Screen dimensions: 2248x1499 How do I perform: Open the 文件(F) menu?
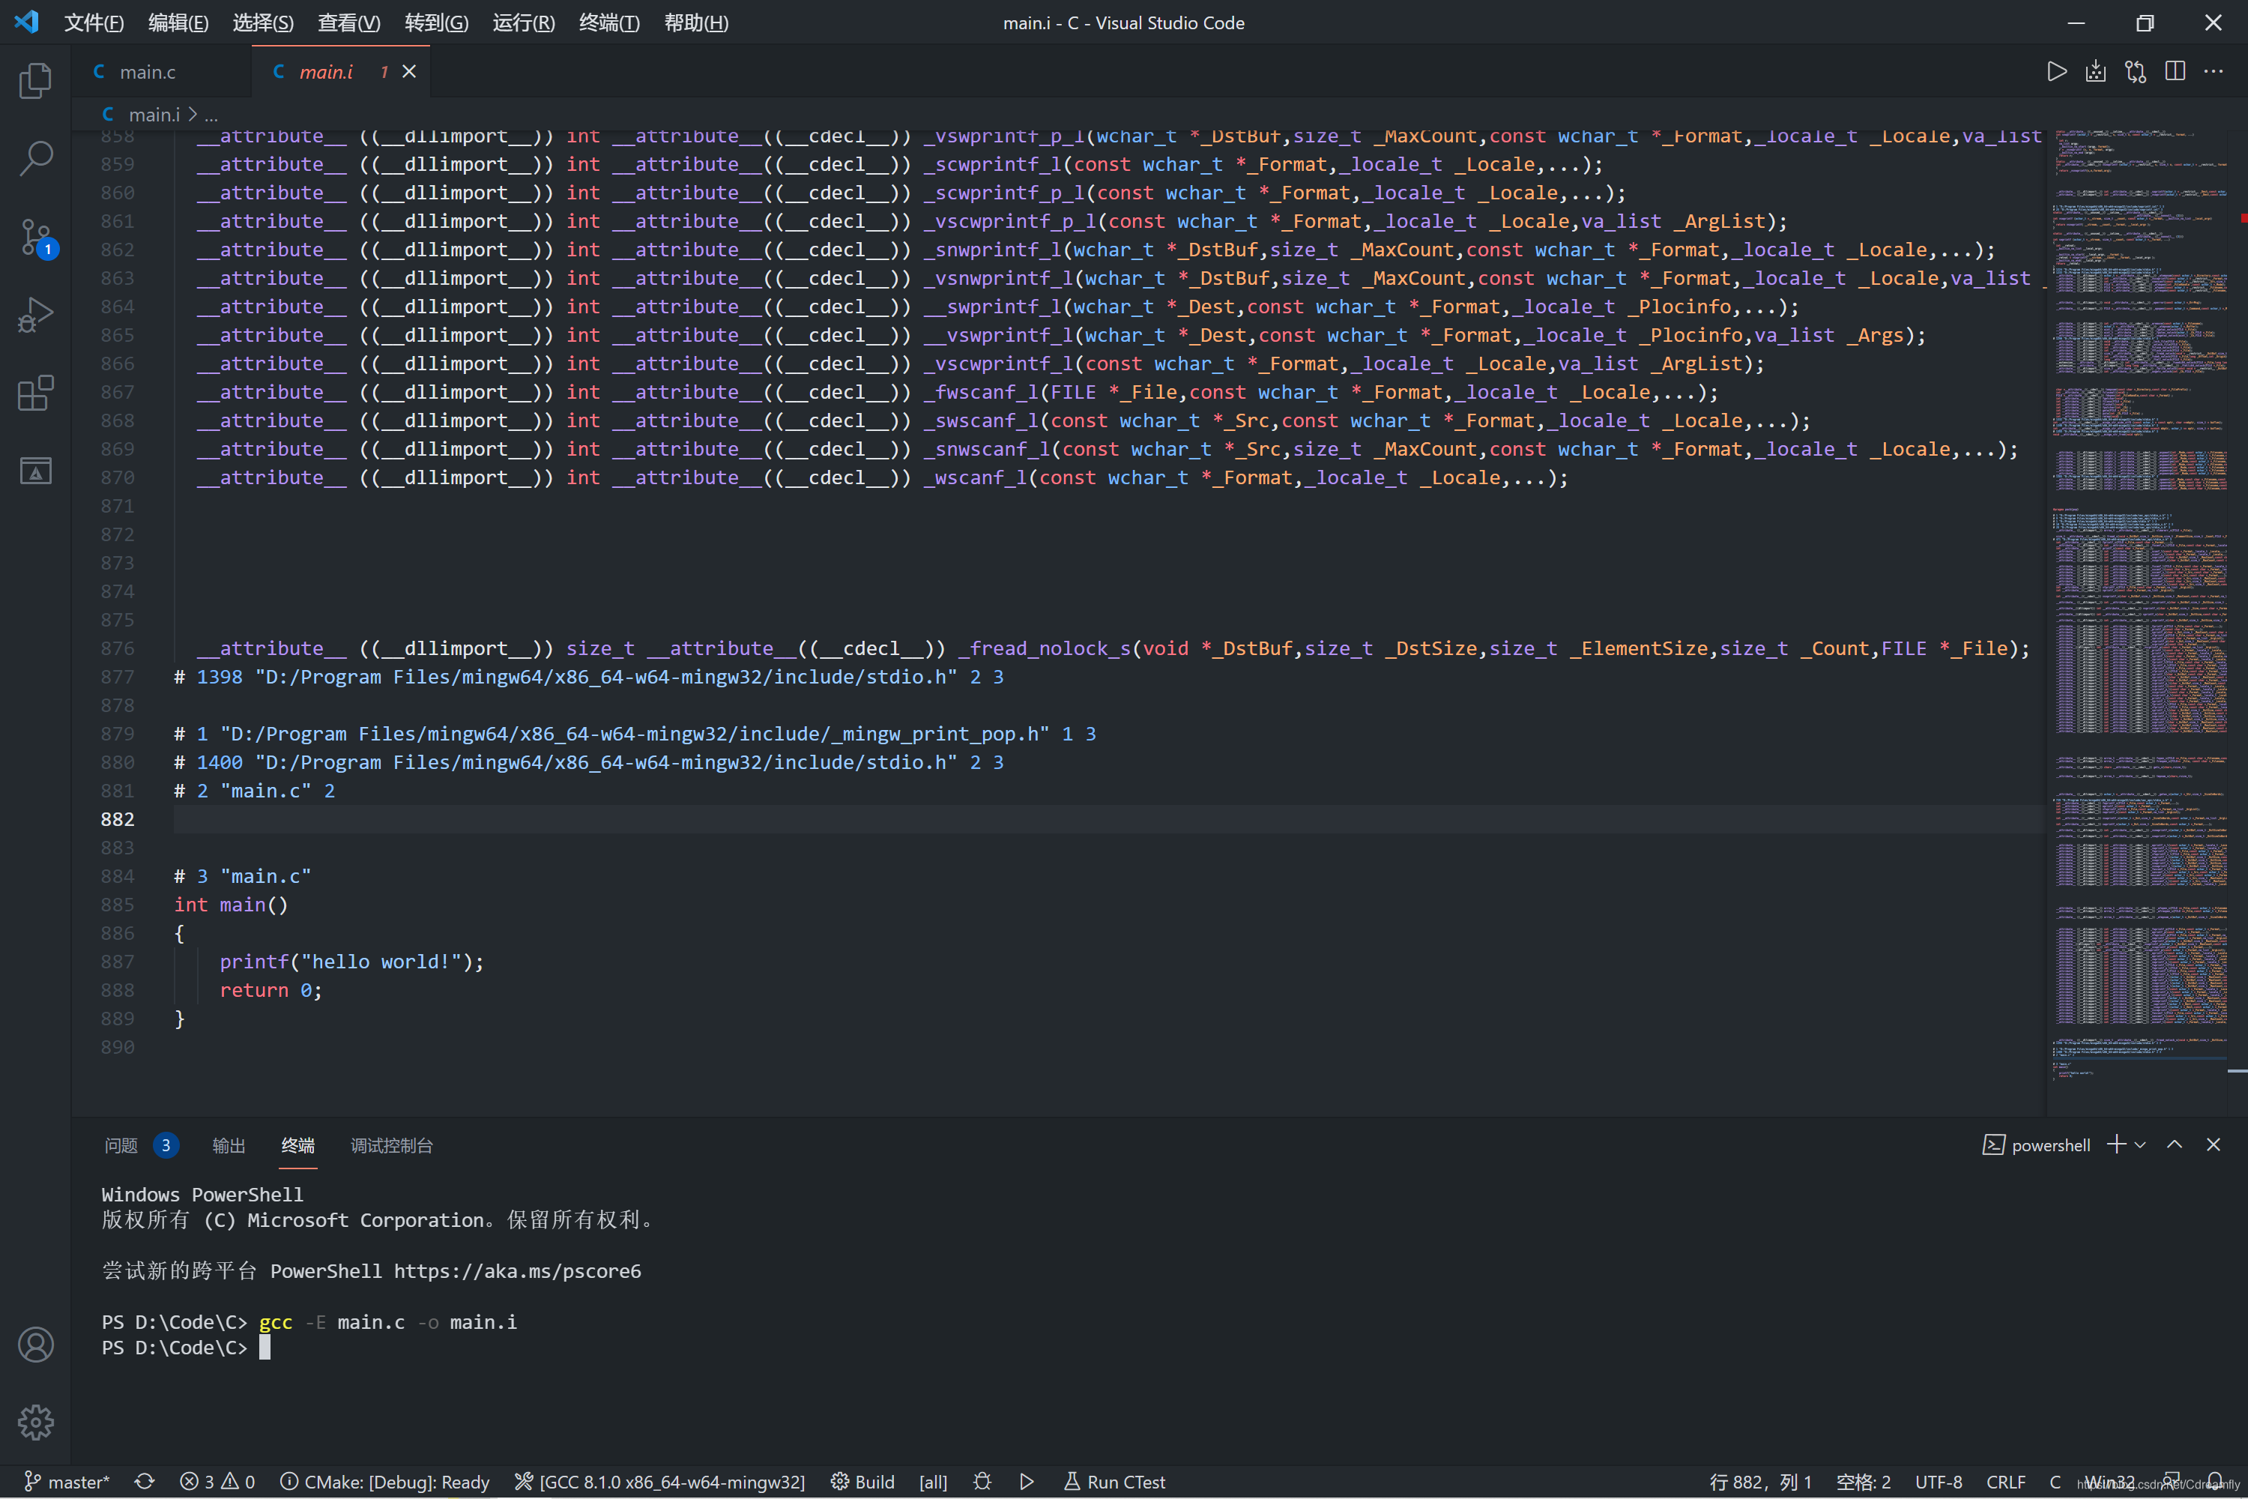coord(94,22)
